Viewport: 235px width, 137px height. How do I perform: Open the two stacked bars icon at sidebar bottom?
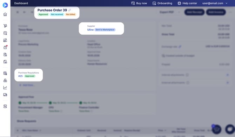[5, 106]
